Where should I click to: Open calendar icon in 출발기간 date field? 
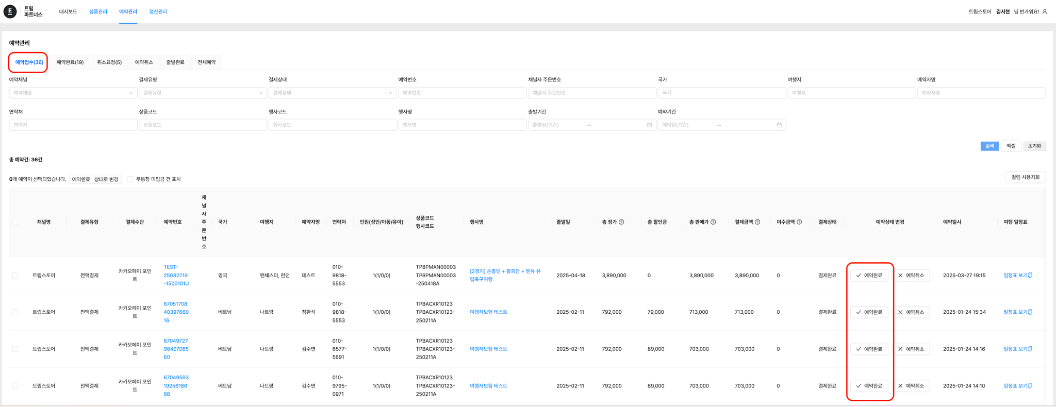pos(649,125)
